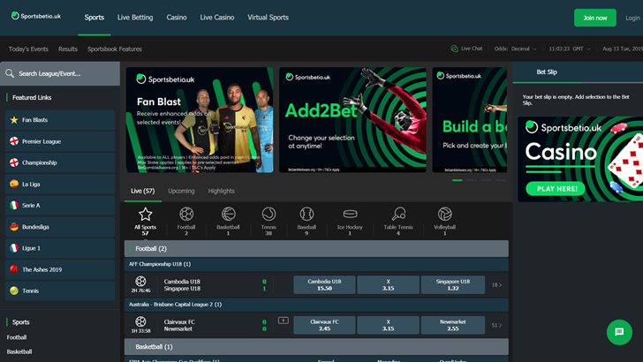Click PLAY HERE! on Casino banner
Screen dimensions: 643x362
pyautogui.click(x=556, y=189)
